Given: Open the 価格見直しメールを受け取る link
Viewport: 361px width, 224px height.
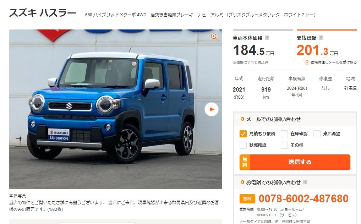Looking at the screenshot, I should point(334,62).
